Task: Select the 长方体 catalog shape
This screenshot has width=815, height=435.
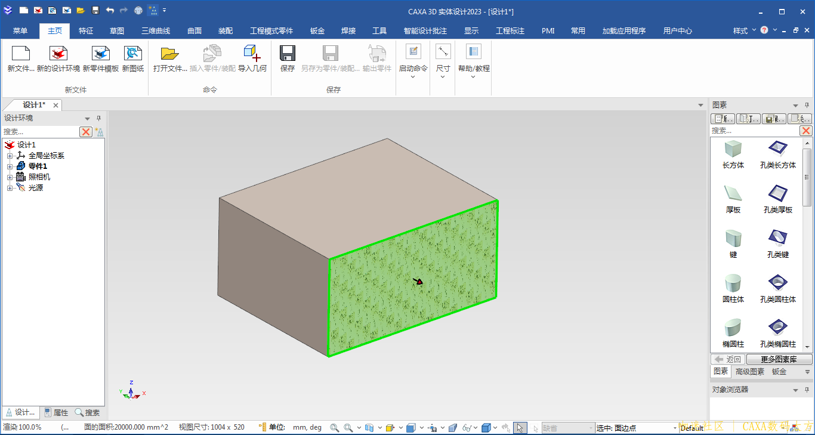Action: click(733, 154)
